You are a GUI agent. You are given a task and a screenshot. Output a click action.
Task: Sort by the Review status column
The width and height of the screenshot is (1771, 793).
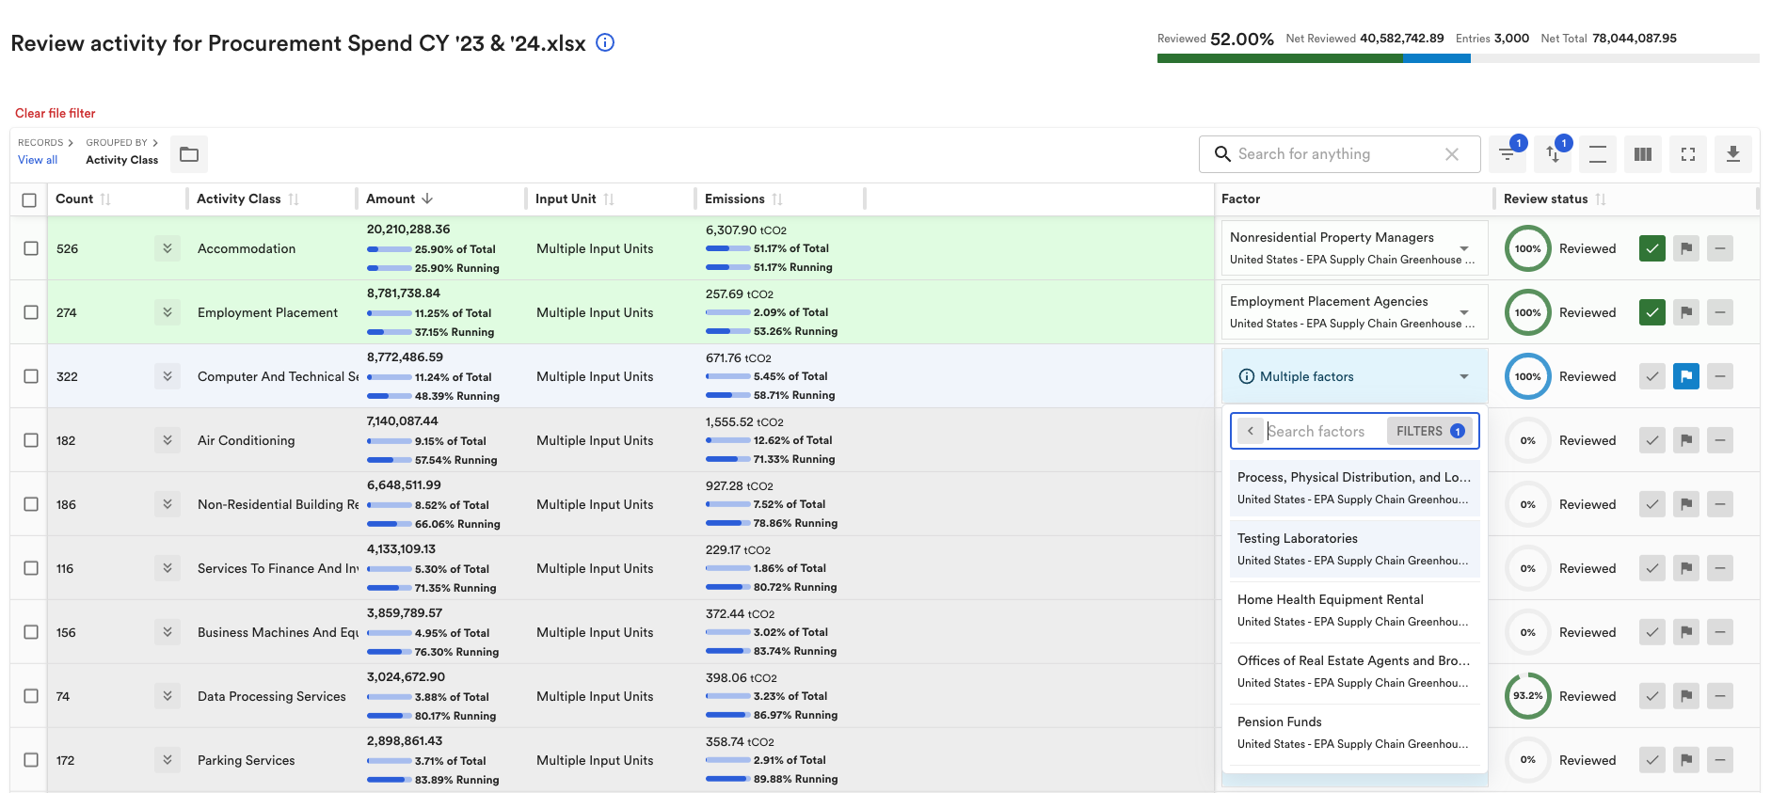1555,198
